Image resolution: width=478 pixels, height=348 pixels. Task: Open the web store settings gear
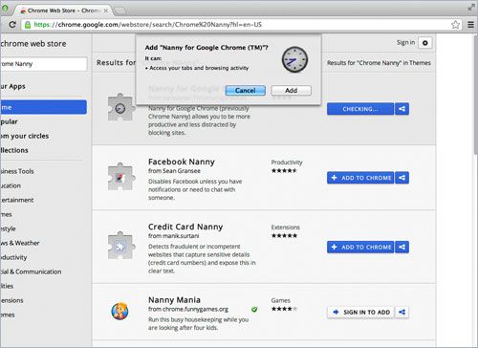pyautogui.click(x=425, y=43)
